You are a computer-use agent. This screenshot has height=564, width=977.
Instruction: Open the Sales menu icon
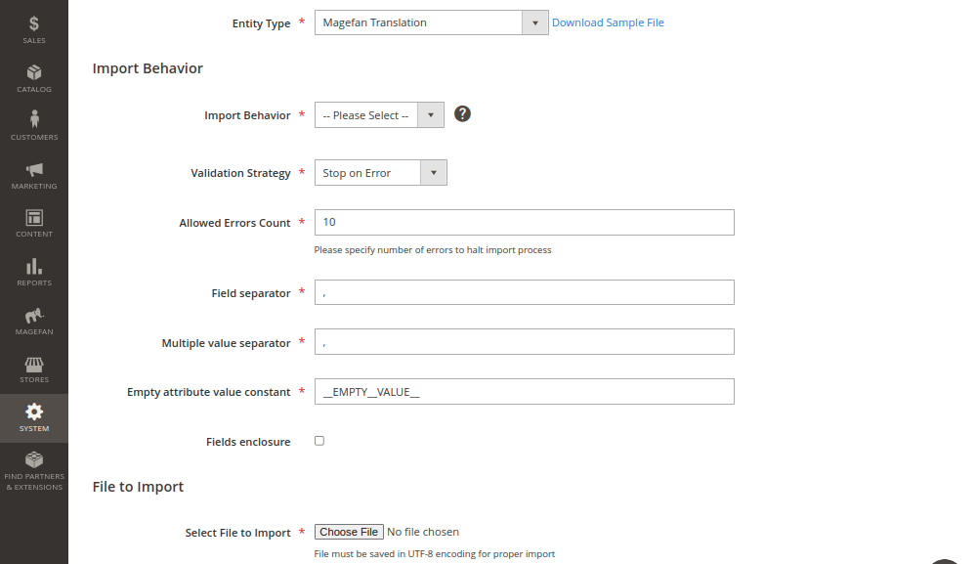coord(33,29)
